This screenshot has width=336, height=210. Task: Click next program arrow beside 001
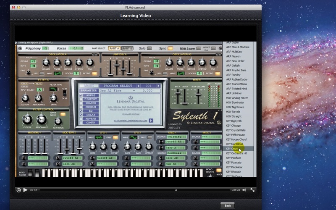pos(159,86)
